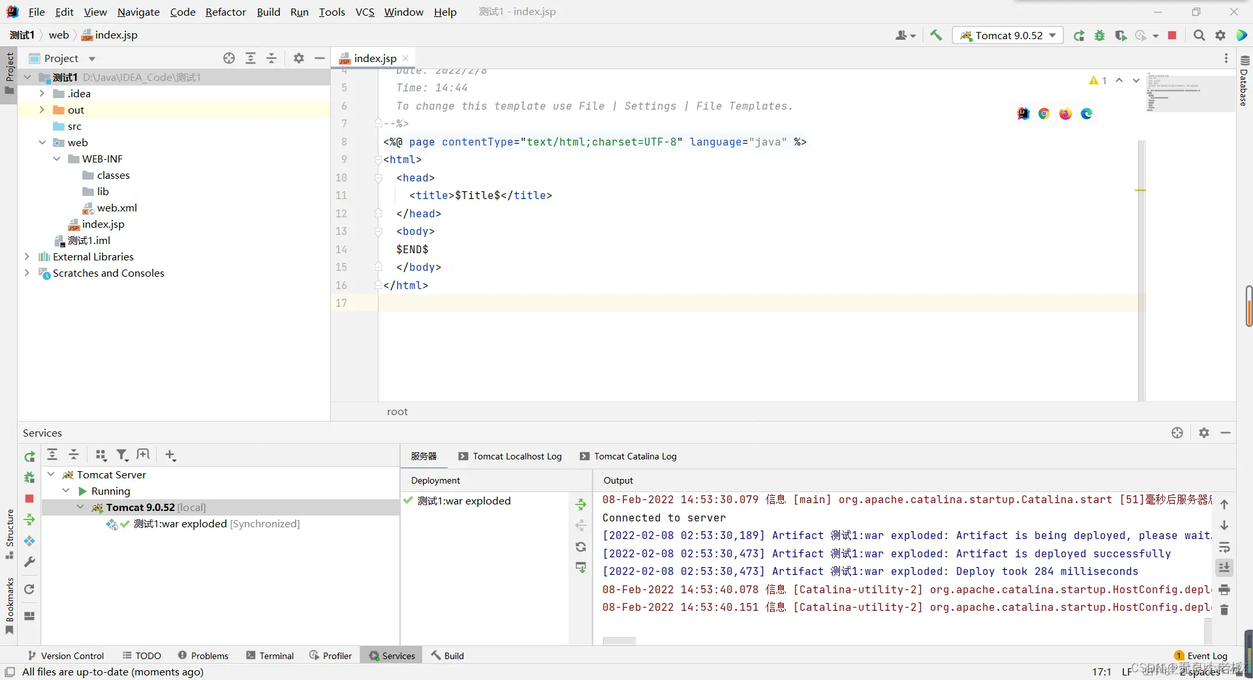The height and width of the screenshot is (680, 1253).
Task: Click Group By icon in Services toolbar
Action: (101, 455)
